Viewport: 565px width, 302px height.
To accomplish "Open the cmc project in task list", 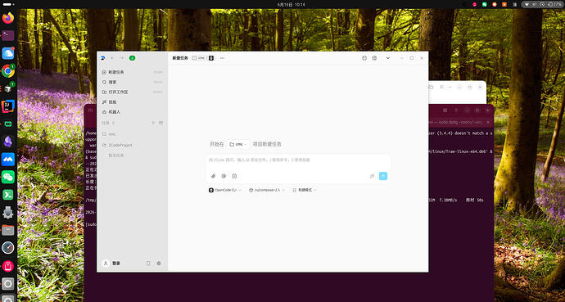I will click(132, 134).
